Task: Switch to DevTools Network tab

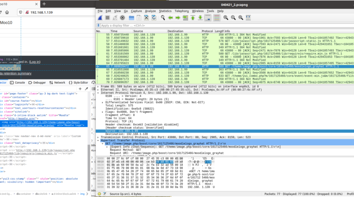Action: click(x=58, y=83)
